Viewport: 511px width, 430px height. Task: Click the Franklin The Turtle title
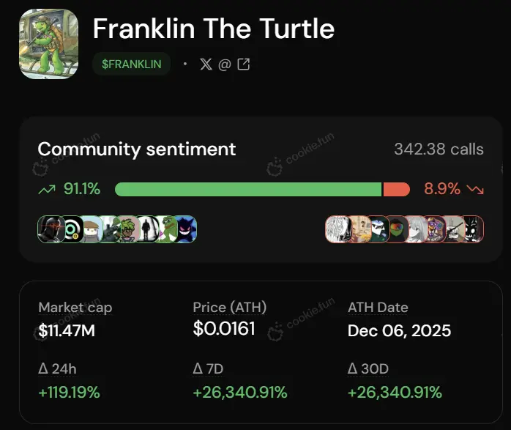tap(213, 29)
